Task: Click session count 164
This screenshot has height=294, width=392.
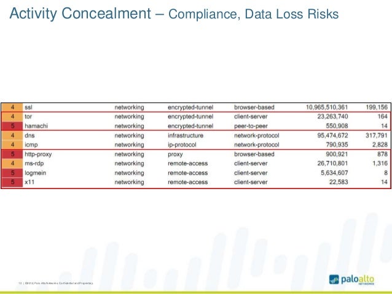Action: [383, 117]
